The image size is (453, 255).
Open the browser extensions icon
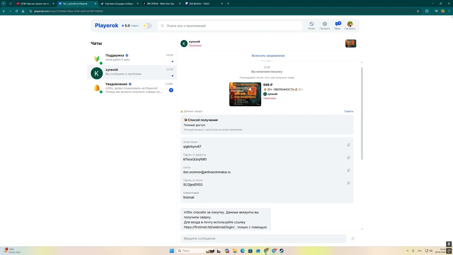427,11
